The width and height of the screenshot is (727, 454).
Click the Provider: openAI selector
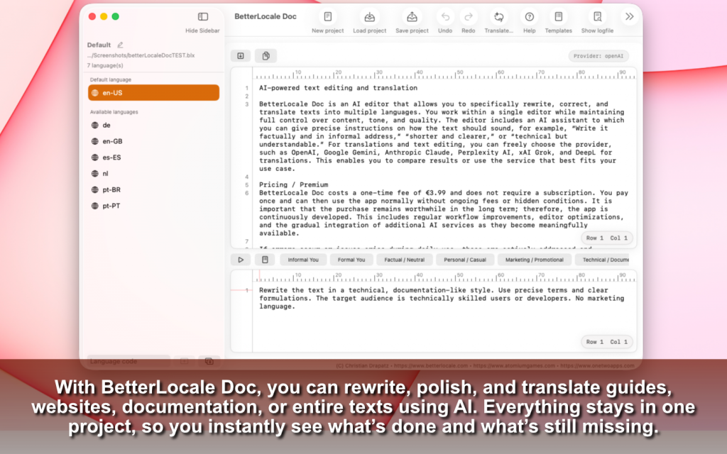click(x=598, y=56)
